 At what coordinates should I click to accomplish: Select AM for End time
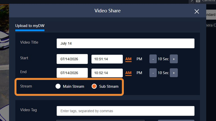[x=128, y=73]
